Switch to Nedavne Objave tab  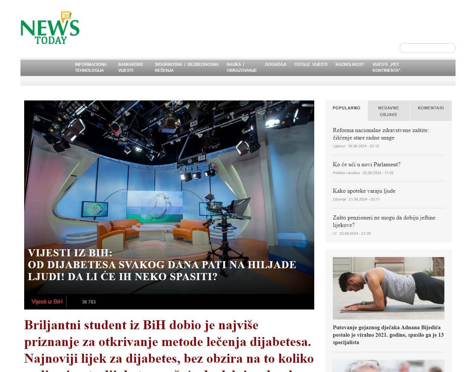tap(388, 111)
